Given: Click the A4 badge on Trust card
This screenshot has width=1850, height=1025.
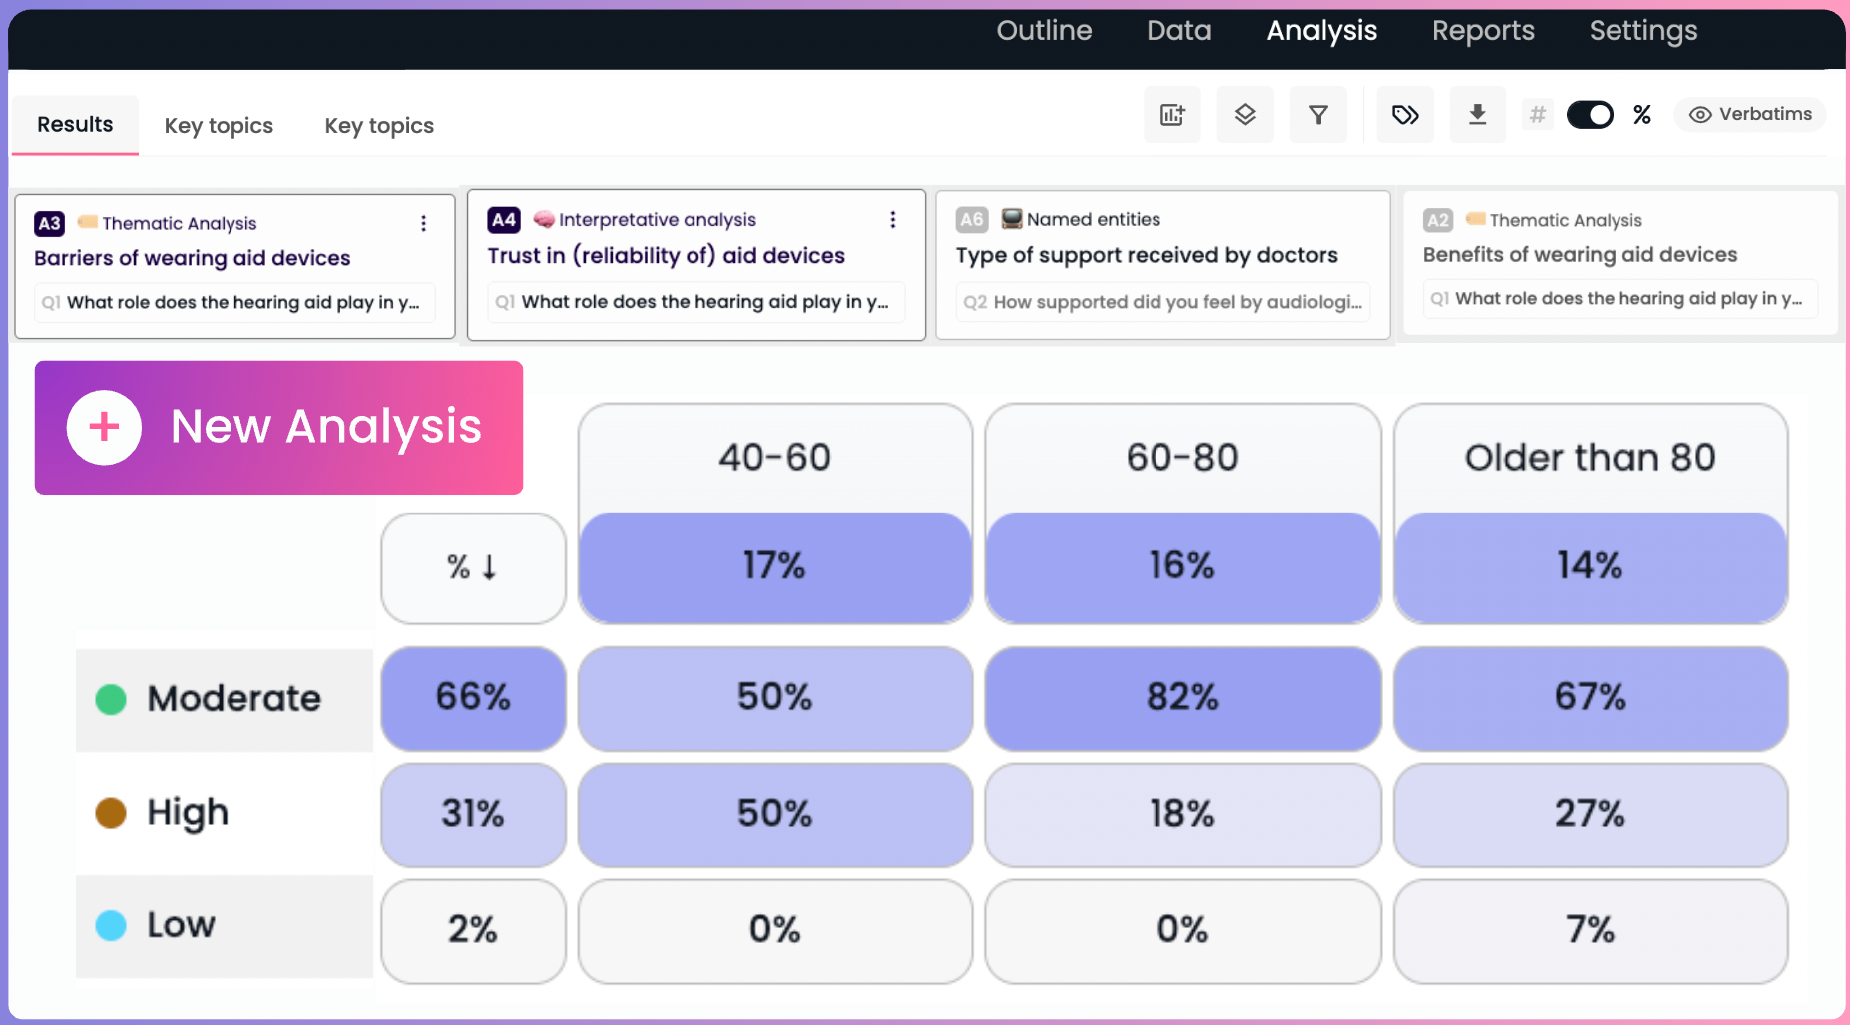Looking at the screenshot, I should click(x=504, y=219).
